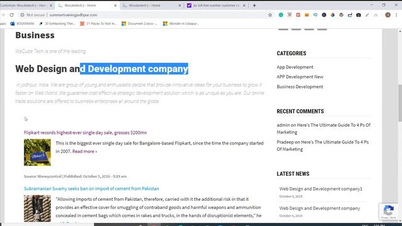Click the IQ extension icon

click(315, 15)
